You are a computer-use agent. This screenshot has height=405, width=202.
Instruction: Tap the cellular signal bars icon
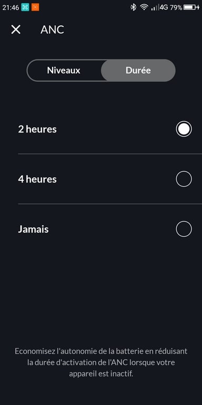(155, 8)
